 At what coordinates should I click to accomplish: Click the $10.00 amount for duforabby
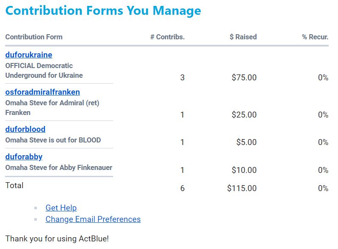point(244,170)
